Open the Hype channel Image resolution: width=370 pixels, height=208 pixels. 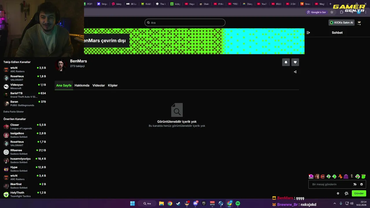25,169
